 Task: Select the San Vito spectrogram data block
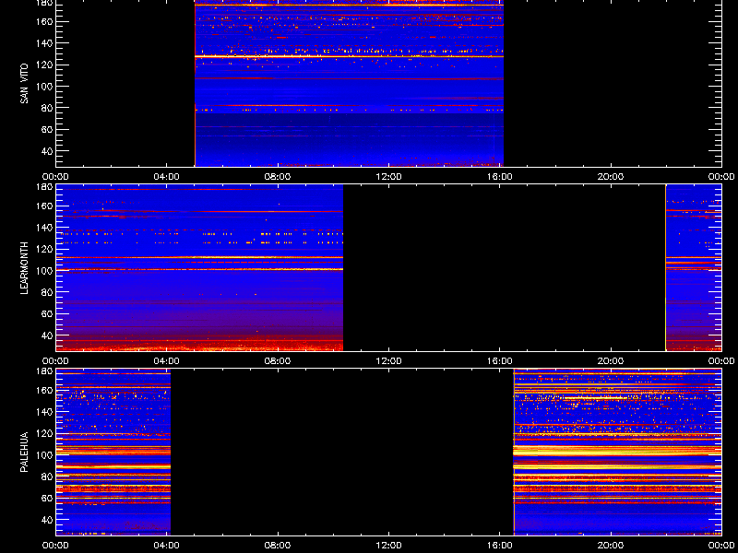pos(349,83)
